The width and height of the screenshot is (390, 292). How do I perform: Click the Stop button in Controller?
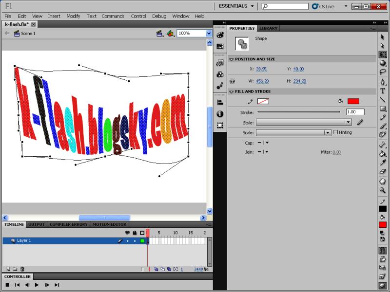pyautogui.click(x=7, y=285)
